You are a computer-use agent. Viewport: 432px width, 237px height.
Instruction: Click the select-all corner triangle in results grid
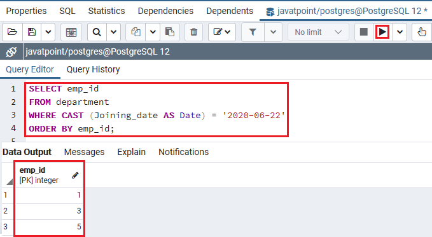click(10, 182)
